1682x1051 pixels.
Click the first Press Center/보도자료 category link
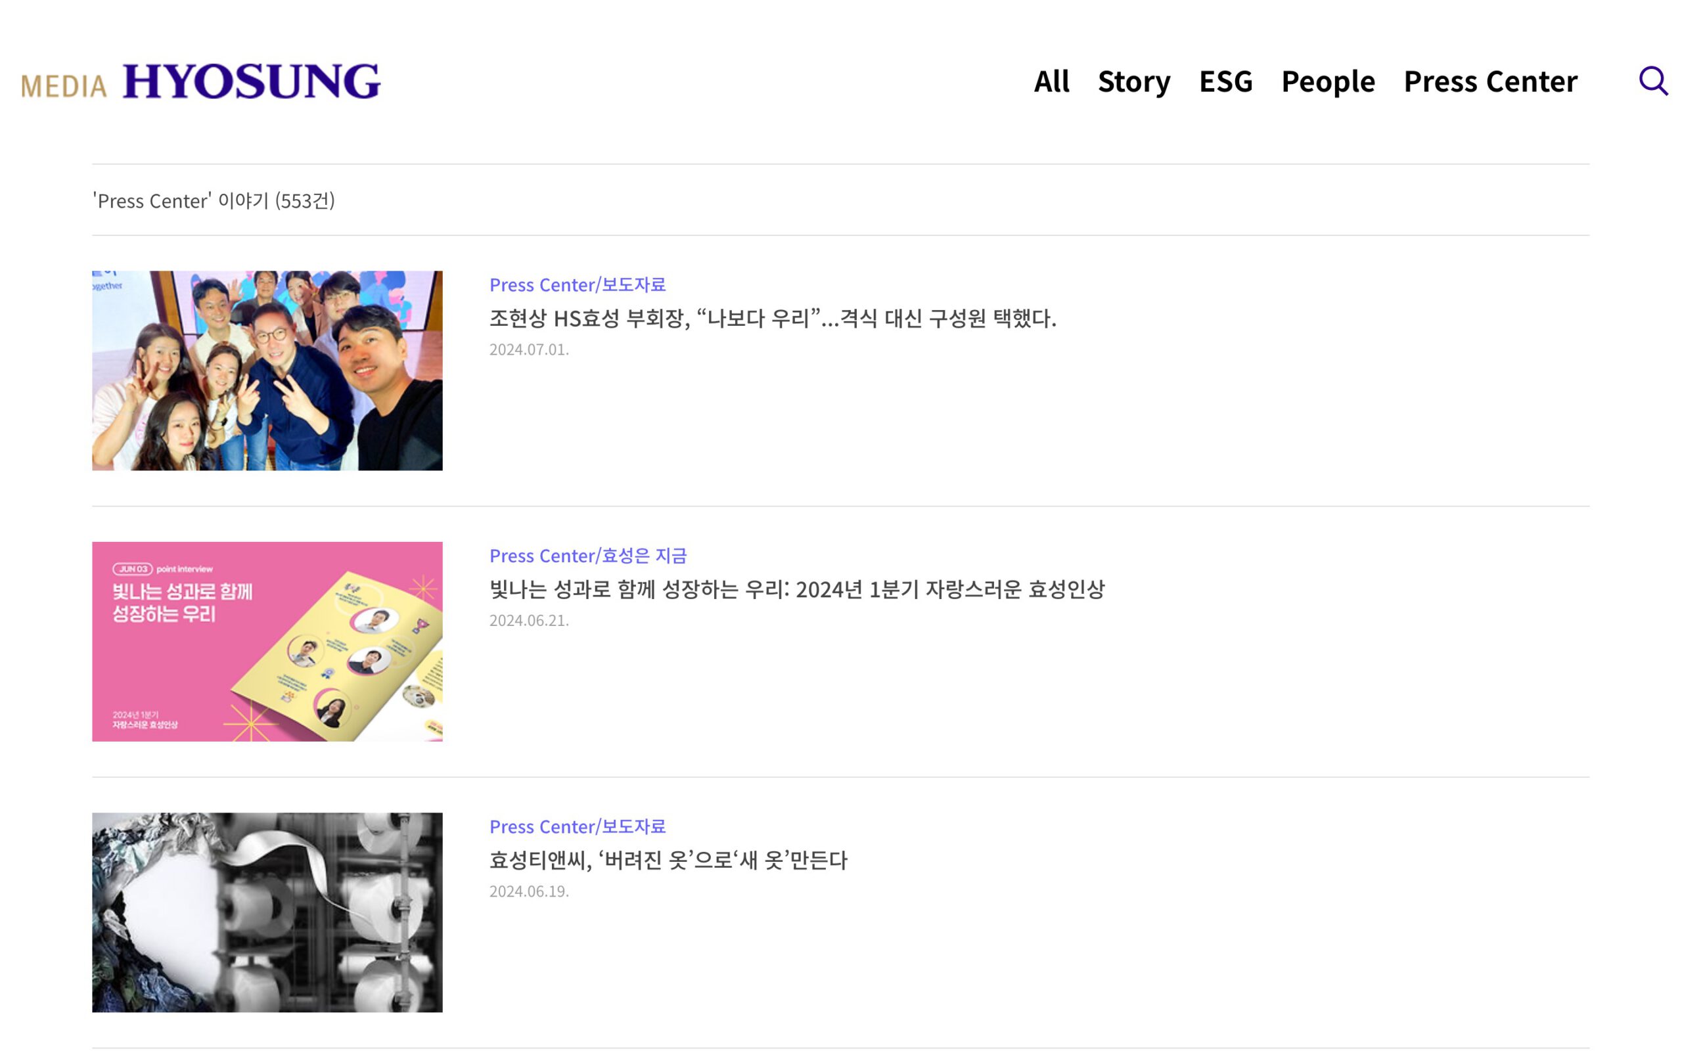click(x=577, y=285)
